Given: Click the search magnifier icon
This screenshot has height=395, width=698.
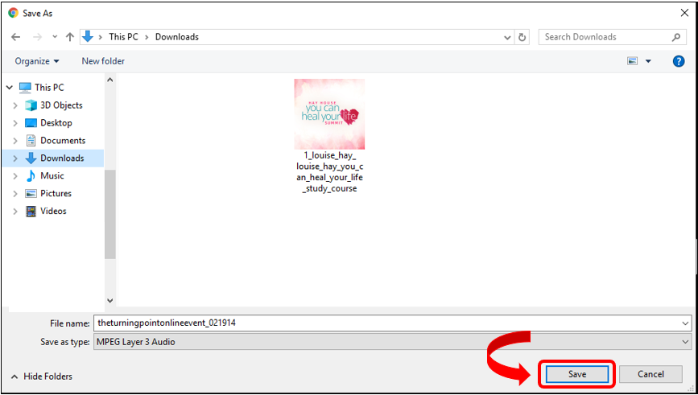Looking at the screenshot, I should coord(676,37).
